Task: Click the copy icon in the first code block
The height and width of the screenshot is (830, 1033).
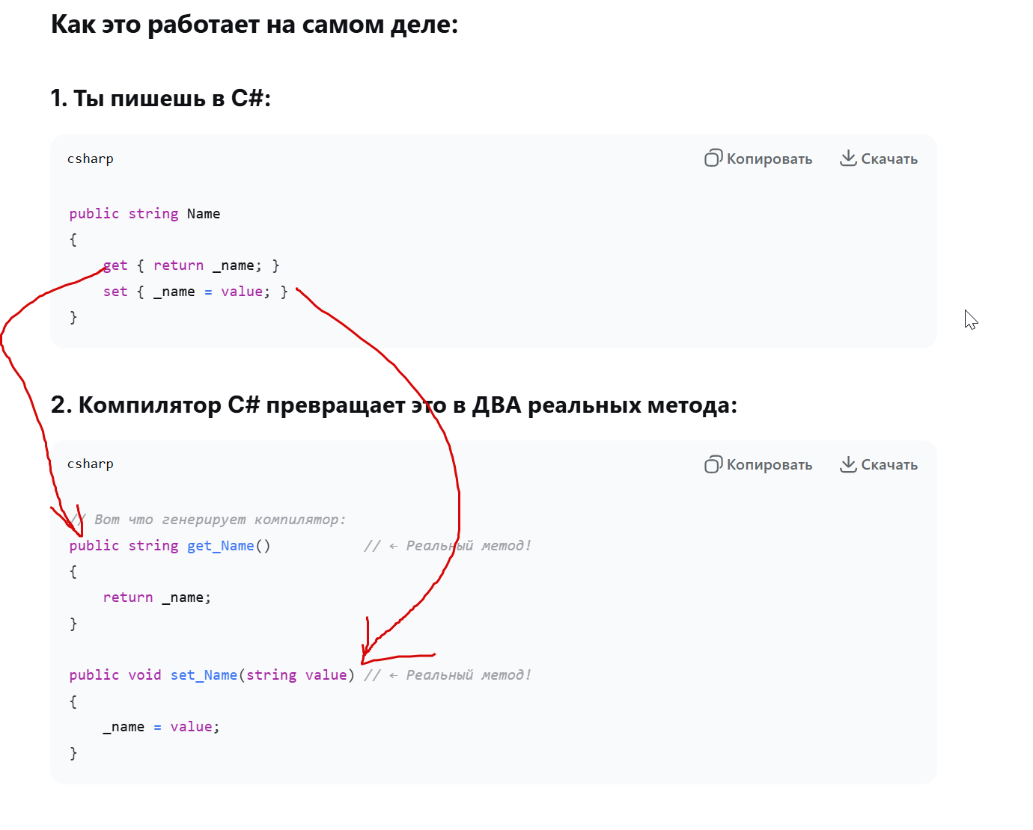Action: click(713, 159)
